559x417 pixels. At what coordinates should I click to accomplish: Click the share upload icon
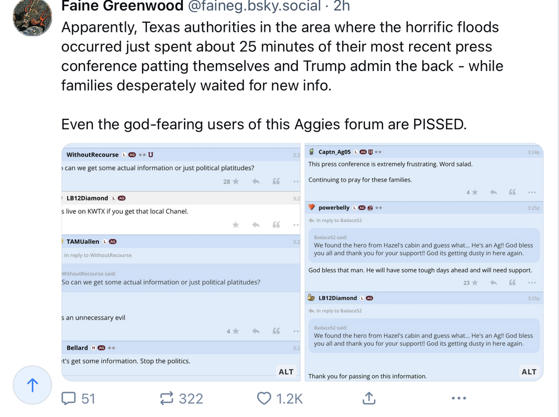point(369,398)
